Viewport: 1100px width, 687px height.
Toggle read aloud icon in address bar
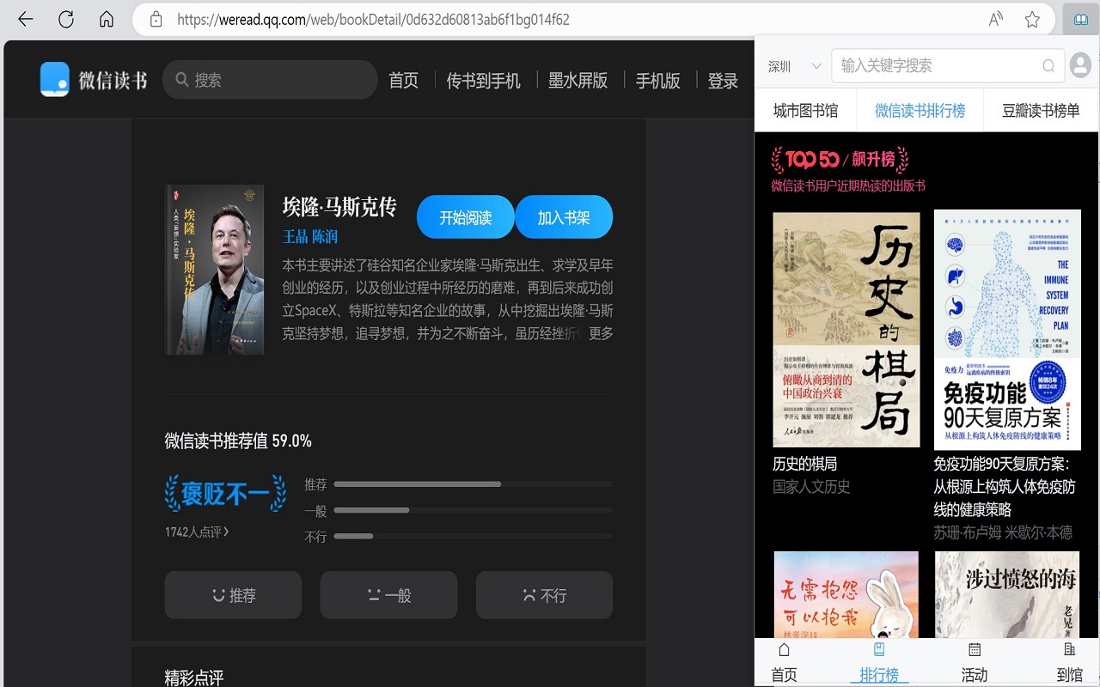coord(996,19)
